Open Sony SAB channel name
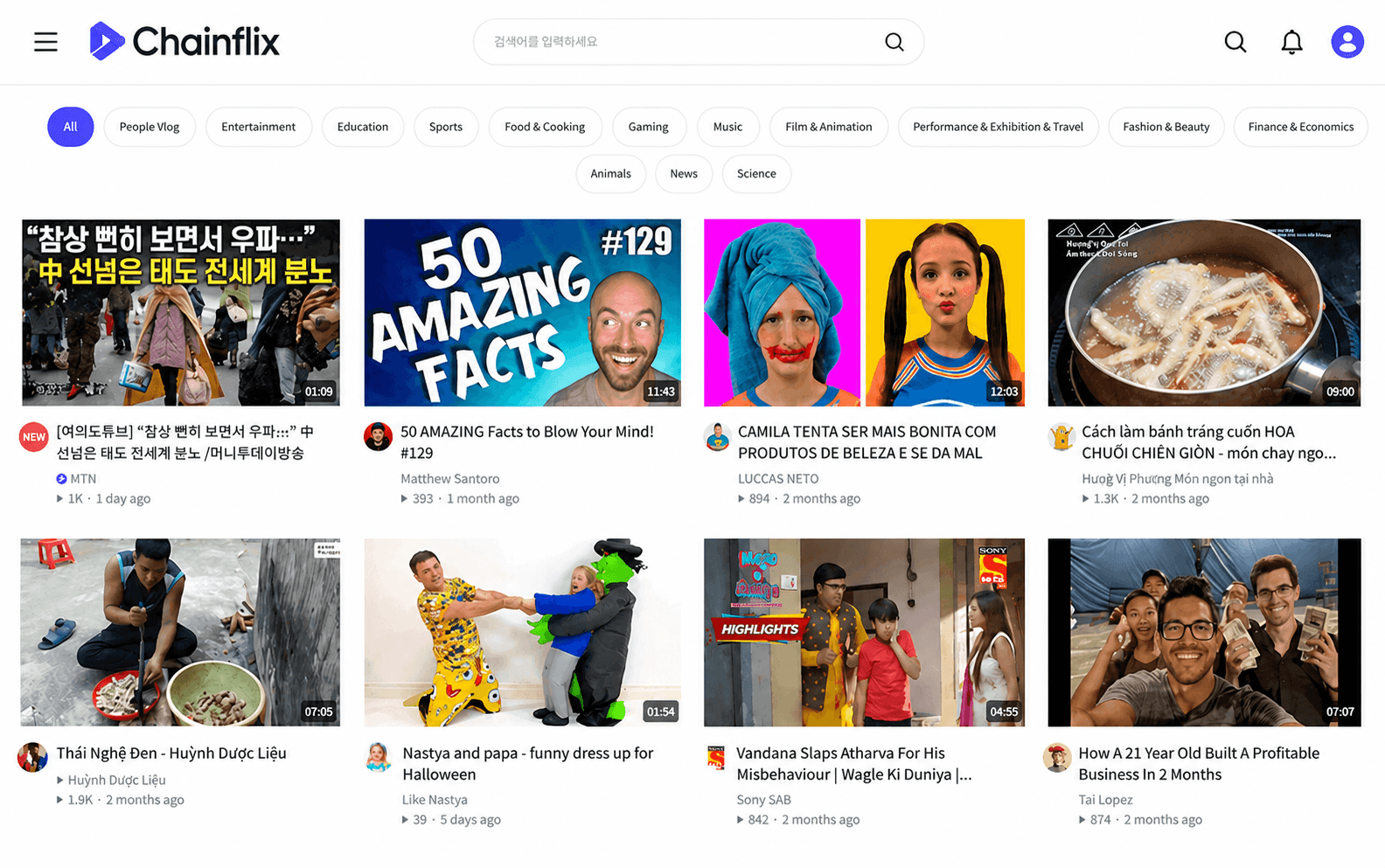Viewport: 1385px width, 868px height. point(763,800)
